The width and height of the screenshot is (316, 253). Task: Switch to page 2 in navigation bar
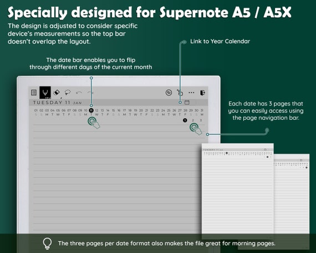coord(193,120)
